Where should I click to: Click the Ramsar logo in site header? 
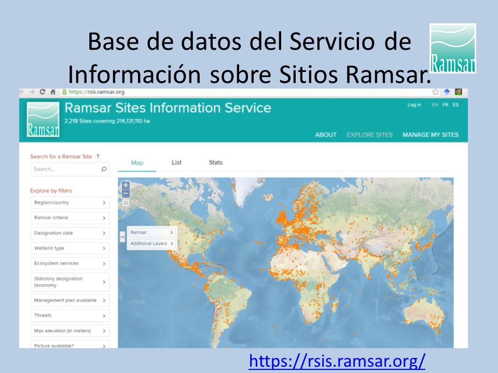tap(43, 120)
